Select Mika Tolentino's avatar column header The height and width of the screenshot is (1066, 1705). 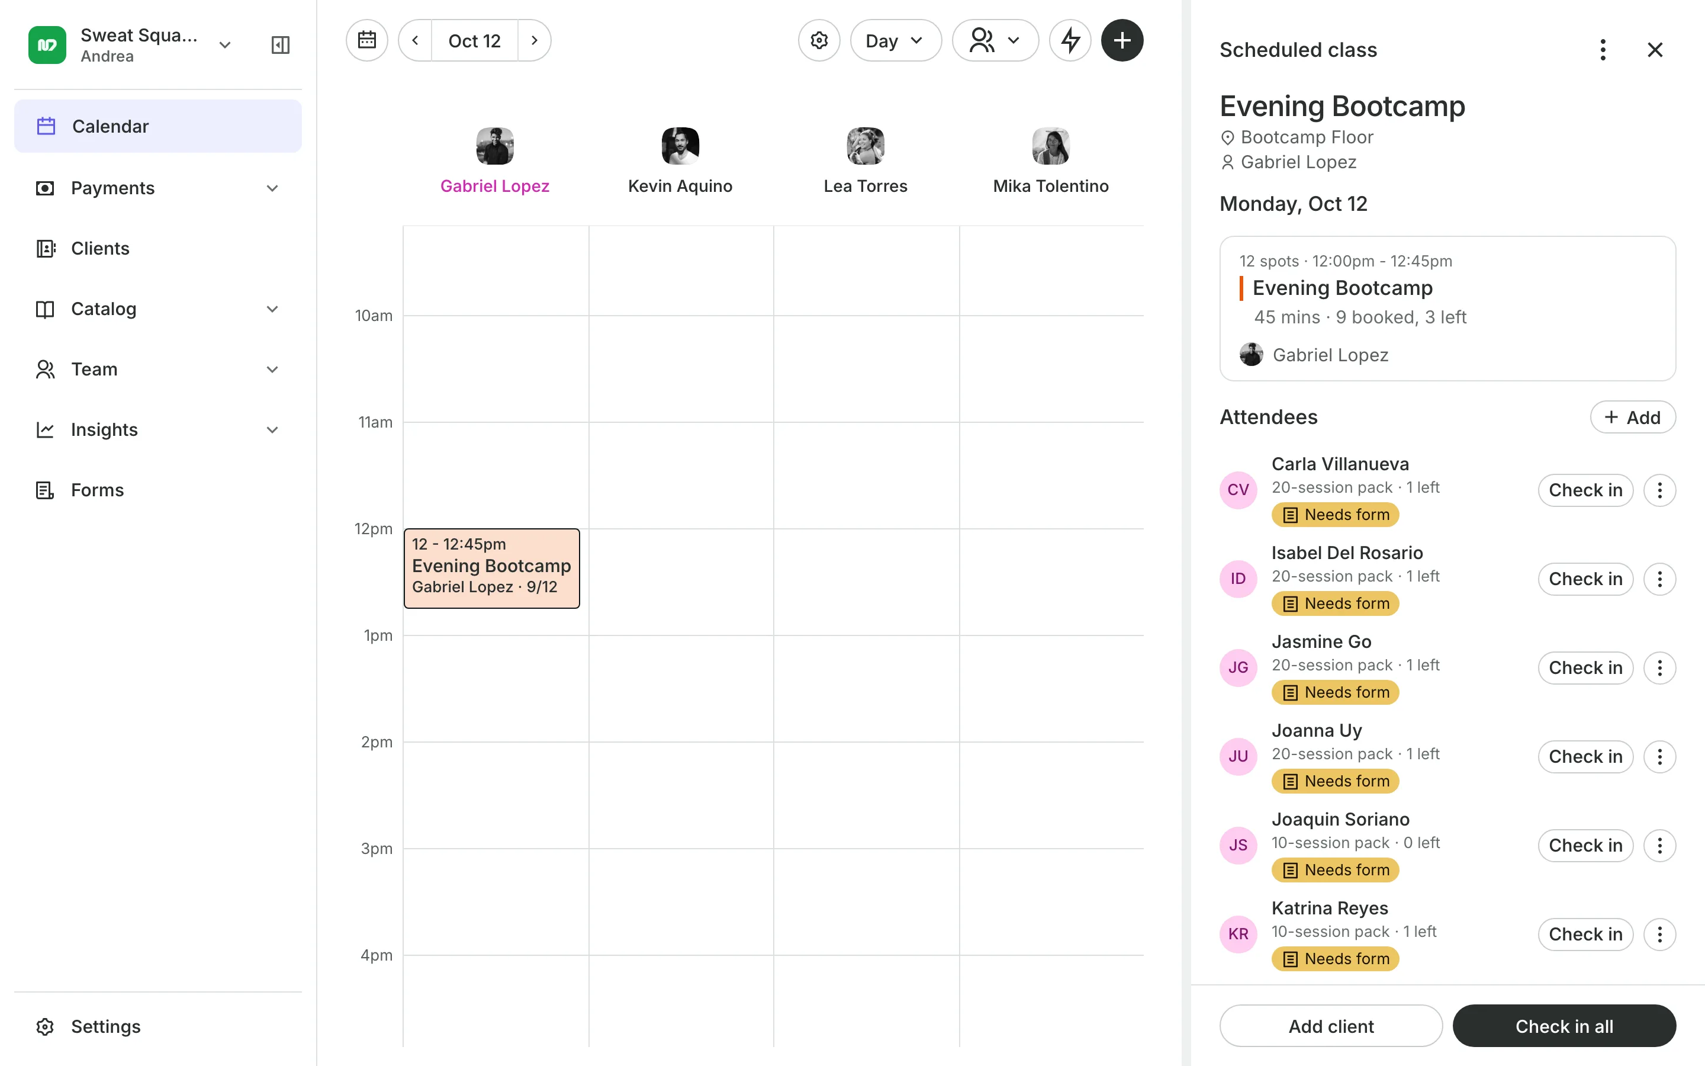(x=1050, y=146)
